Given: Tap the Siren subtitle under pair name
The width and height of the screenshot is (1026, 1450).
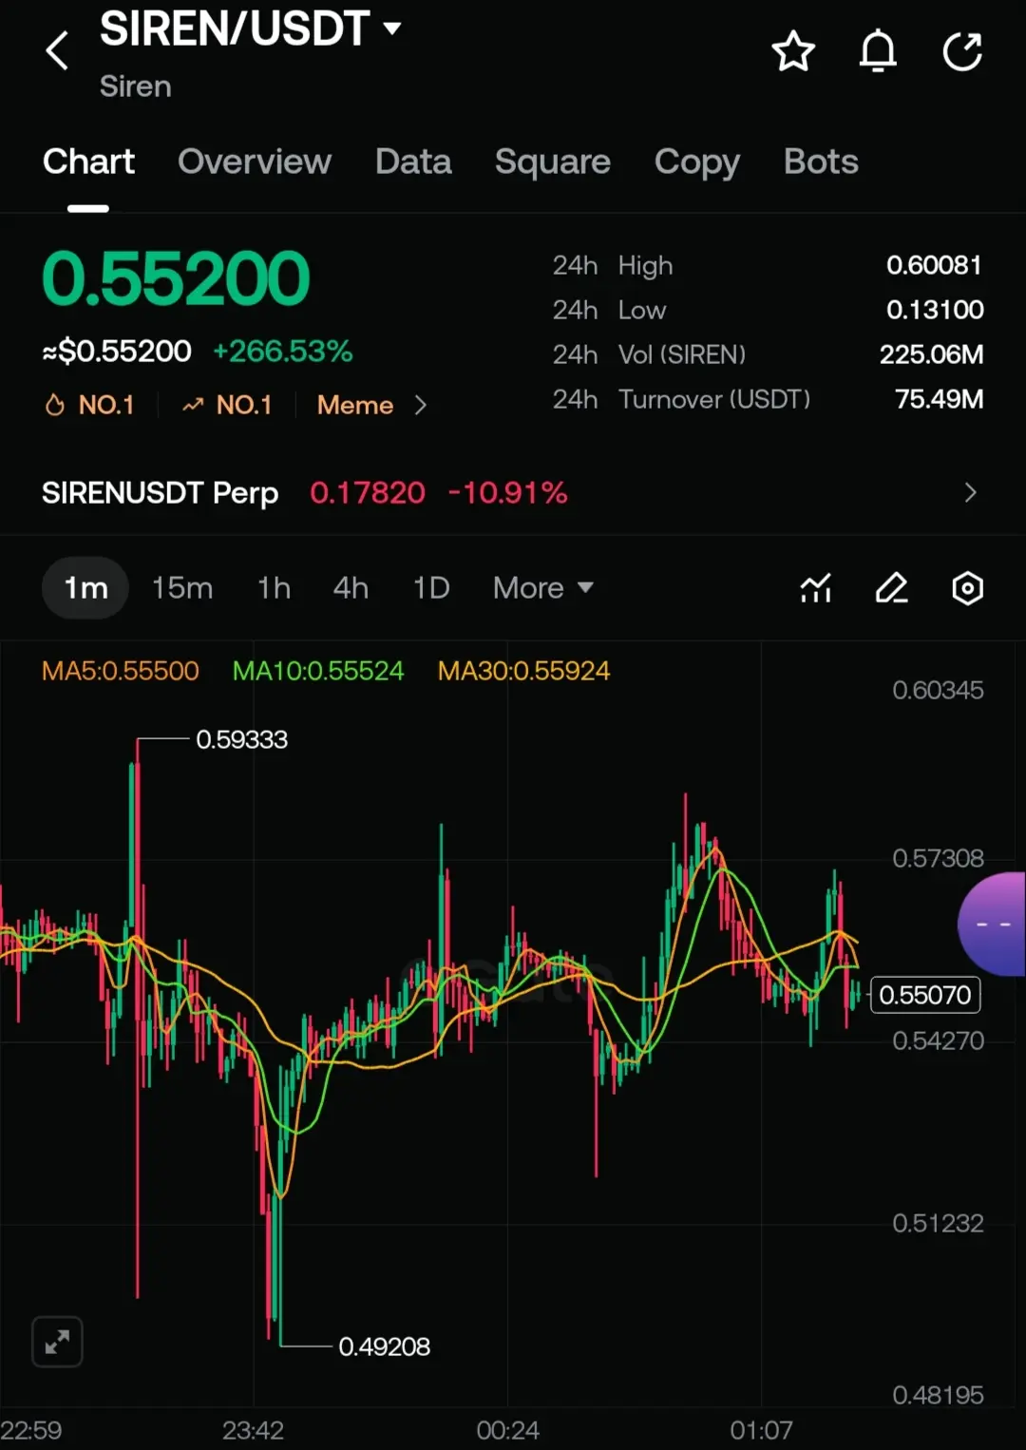Looking at the screenshot, I should click(135, 86).
